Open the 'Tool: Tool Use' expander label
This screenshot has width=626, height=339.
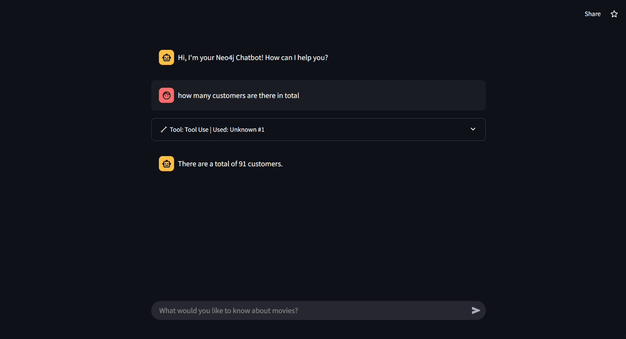tap(189, 130)
